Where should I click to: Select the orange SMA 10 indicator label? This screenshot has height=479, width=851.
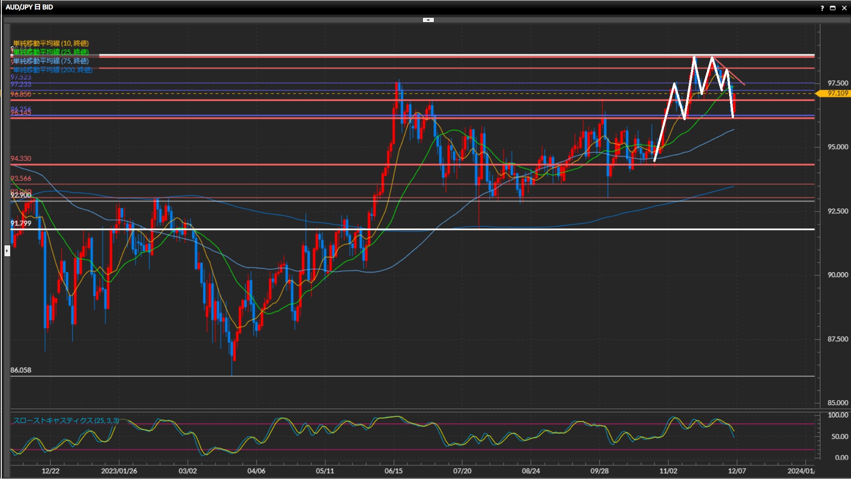pos(51,43)
